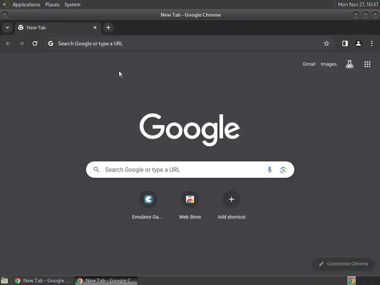Click the Chrome icon in workspace switcher

(x=351, y=281)
